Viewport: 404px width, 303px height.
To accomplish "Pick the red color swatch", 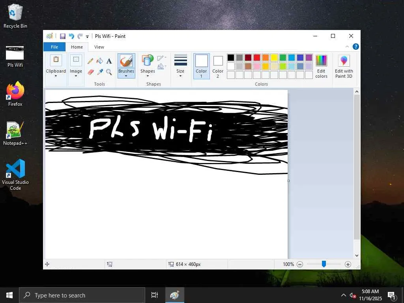I will [257, 58].
